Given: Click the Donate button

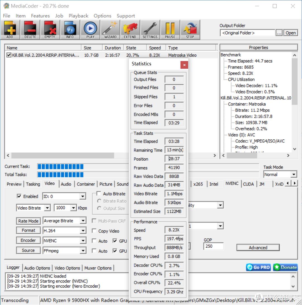Looking at the screenshot, I should [285, 267].
